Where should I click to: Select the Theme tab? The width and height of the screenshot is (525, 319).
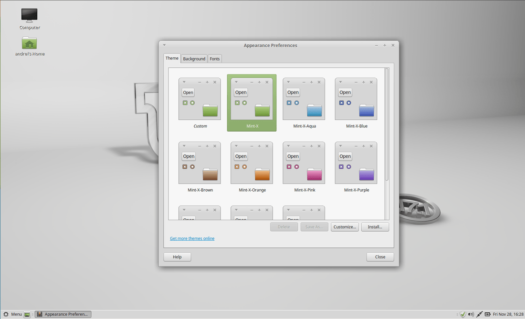click(172, 58)
